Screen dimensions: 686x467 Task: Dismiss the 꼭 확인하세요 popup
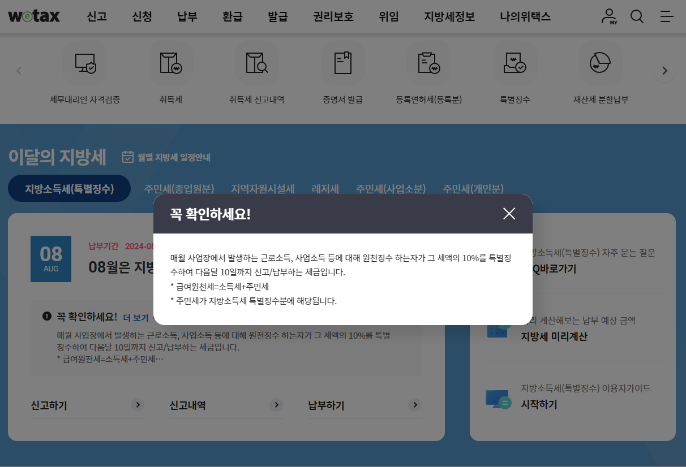click(x=509, y=214)
